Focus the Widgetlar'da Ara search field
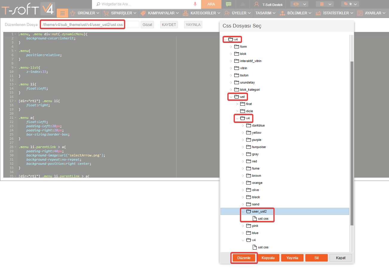Screen dimensions: 389x269 pyautogui.click(x=146, y=4)
